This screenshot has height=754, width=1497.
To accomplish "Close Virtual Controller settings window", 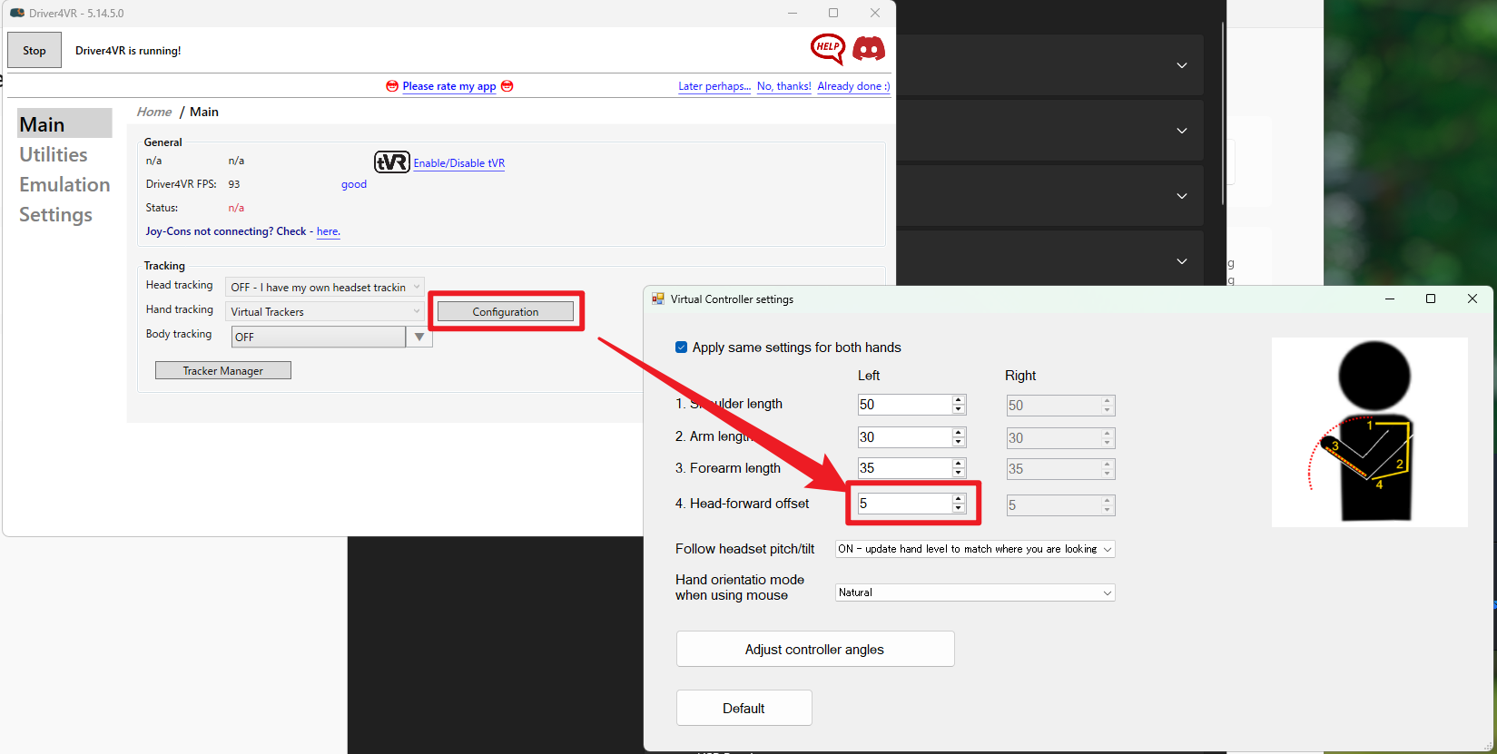I will pyautogui.click(x=1472, y=299).
